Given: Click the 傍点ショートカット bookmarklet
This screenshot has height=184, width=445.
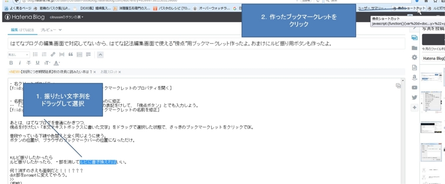Looking at the screenshot, I should [408, 9].
